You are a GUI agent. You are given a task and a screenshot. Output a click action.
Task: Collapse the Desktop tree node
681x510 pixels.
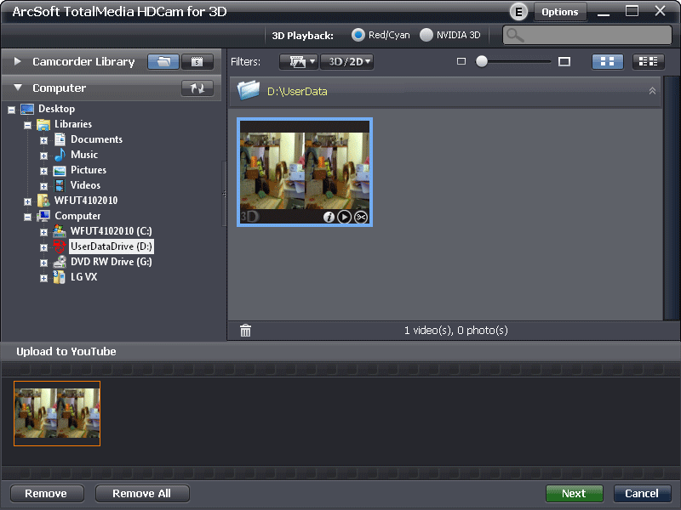(11, 110)
